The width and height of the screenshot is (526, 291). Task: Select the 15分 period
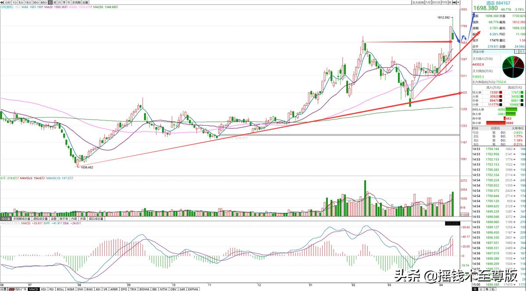tap(28, 2)
